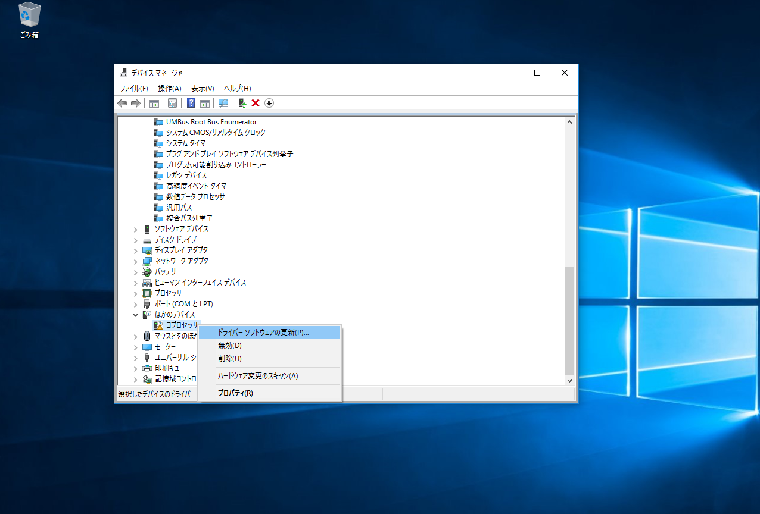The width and height of the screenshot is (760, 514).
Task: Click the Forward arrow in the toolbar
Action: pos(136,103)
